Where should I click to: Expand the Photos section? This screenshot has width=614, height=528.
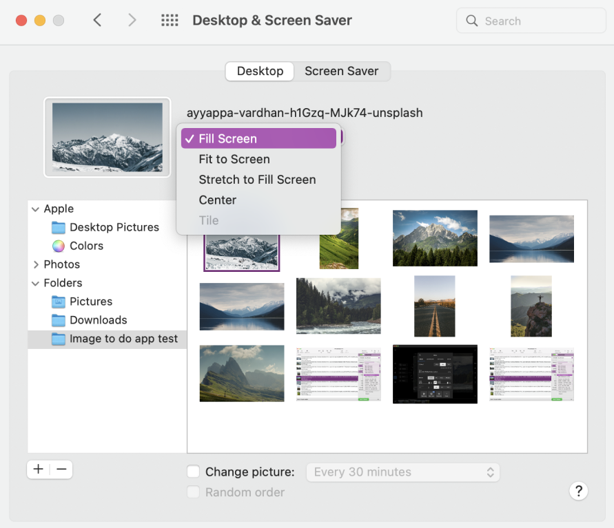[36, 265]
